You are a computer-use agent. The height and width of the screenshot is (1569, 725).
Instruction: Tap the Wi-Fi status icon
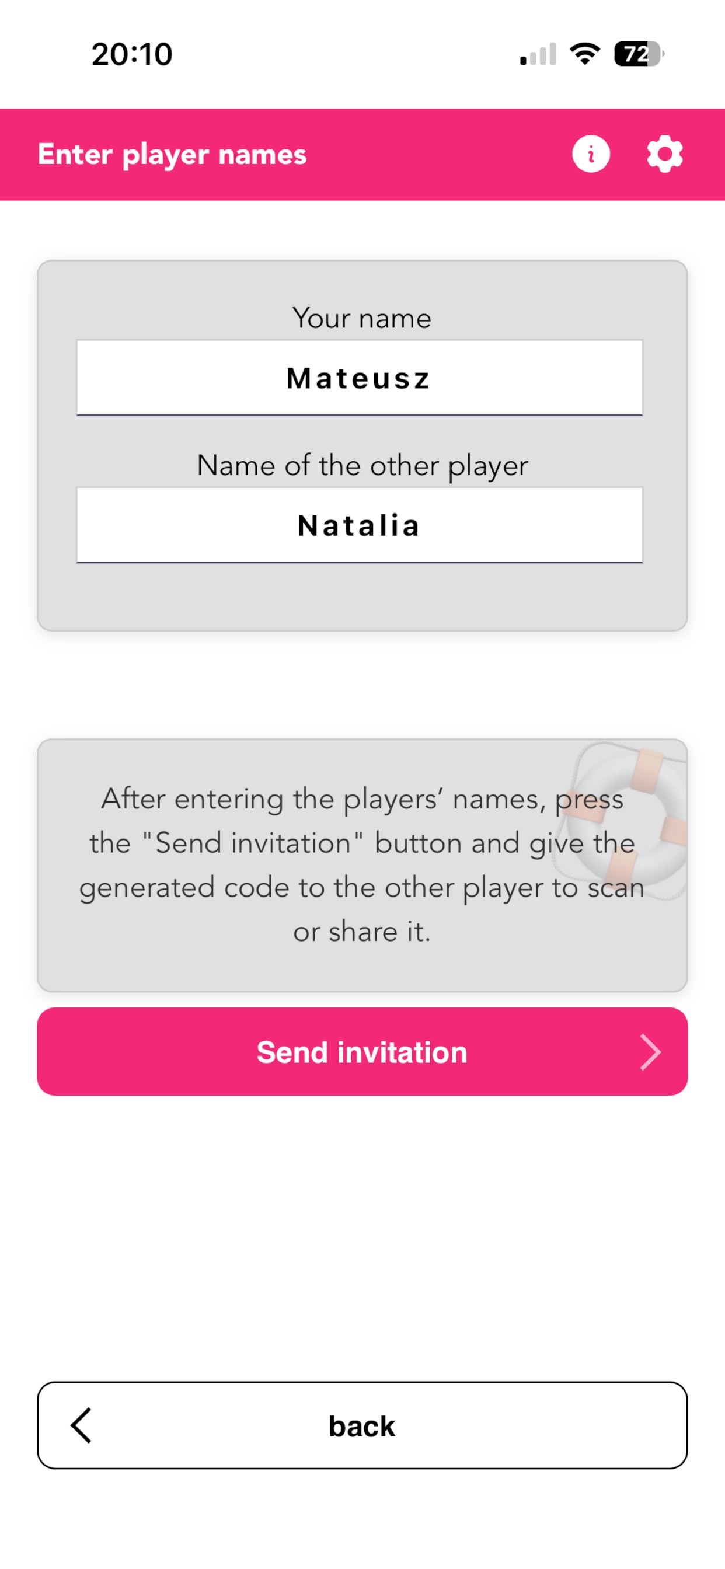(585, 54)
